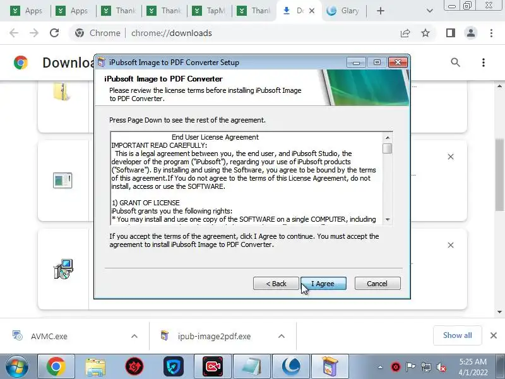Open ipub-image2pdf.exe download options chevron

click(282, 336)
